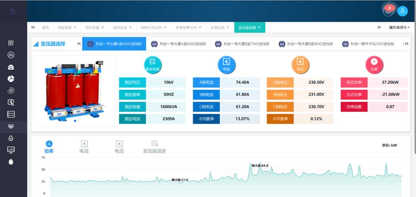Click the pie chart icon in sidebar
Image resolution: width=416 pixels, height=197 pixels.
(11, 79)
